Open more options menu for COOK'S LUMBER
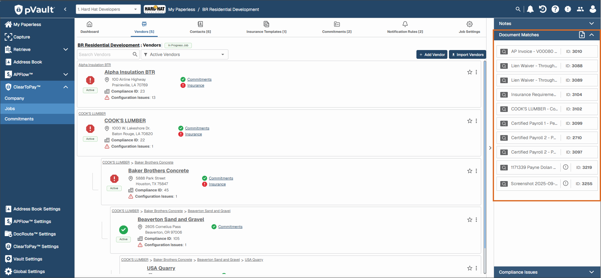Screen dimensions: 601x278 tap(476, 121)
